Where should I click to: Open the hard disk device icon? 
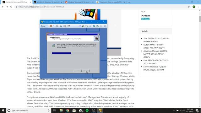[x=83, y=26]
